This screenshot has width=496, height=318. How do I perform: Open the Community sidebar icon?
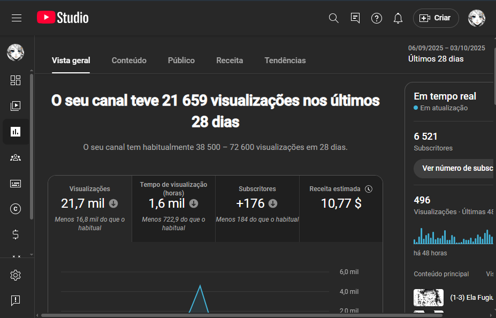tap(16, 157)
